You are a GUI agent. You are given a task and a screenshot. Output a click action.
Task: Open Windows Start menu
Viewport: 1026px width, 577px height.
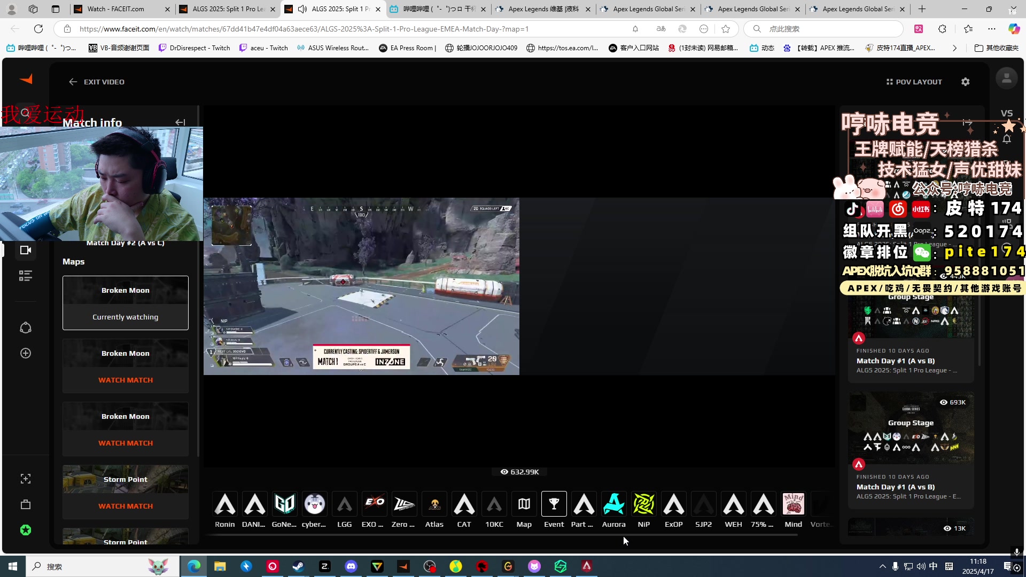point(13,566)
